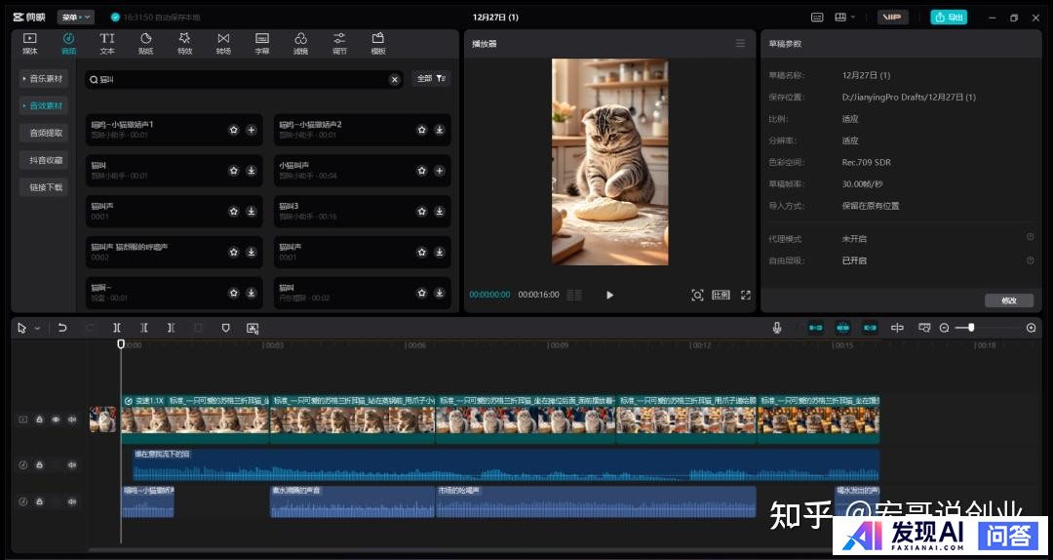Click the timeline toolbar image icon
Viewport: 1053px width, 560px height.
pyautogui.click(x=253, y=328)
